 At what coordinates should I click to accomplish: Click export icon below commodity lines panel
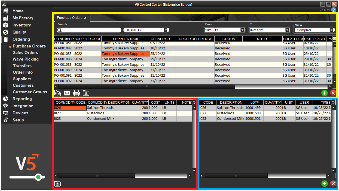[x=57, y=184]
